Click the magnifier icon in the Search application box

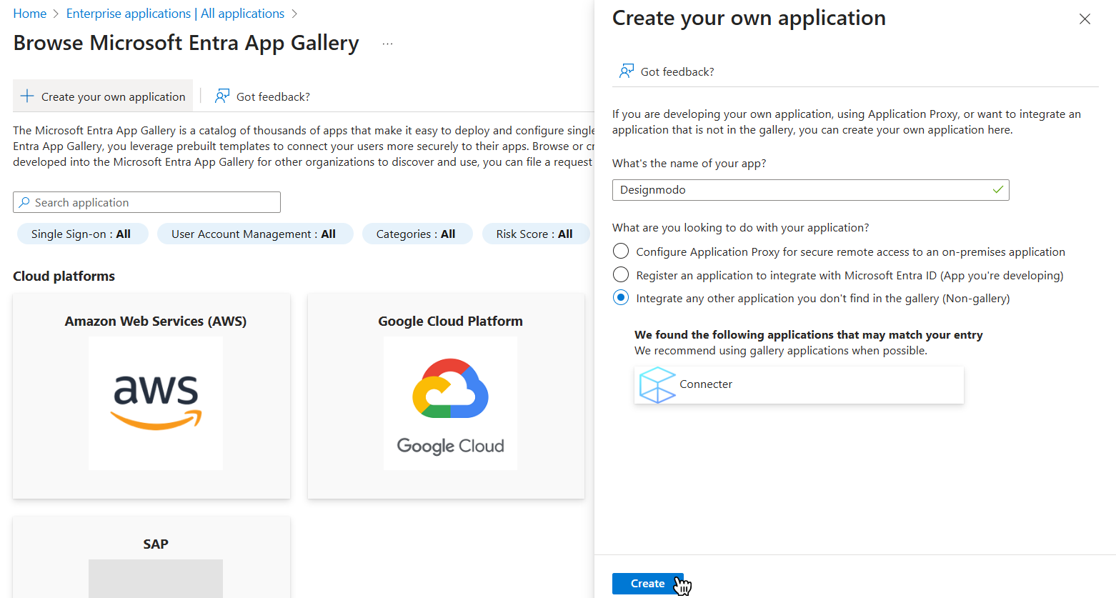point(24,203)
